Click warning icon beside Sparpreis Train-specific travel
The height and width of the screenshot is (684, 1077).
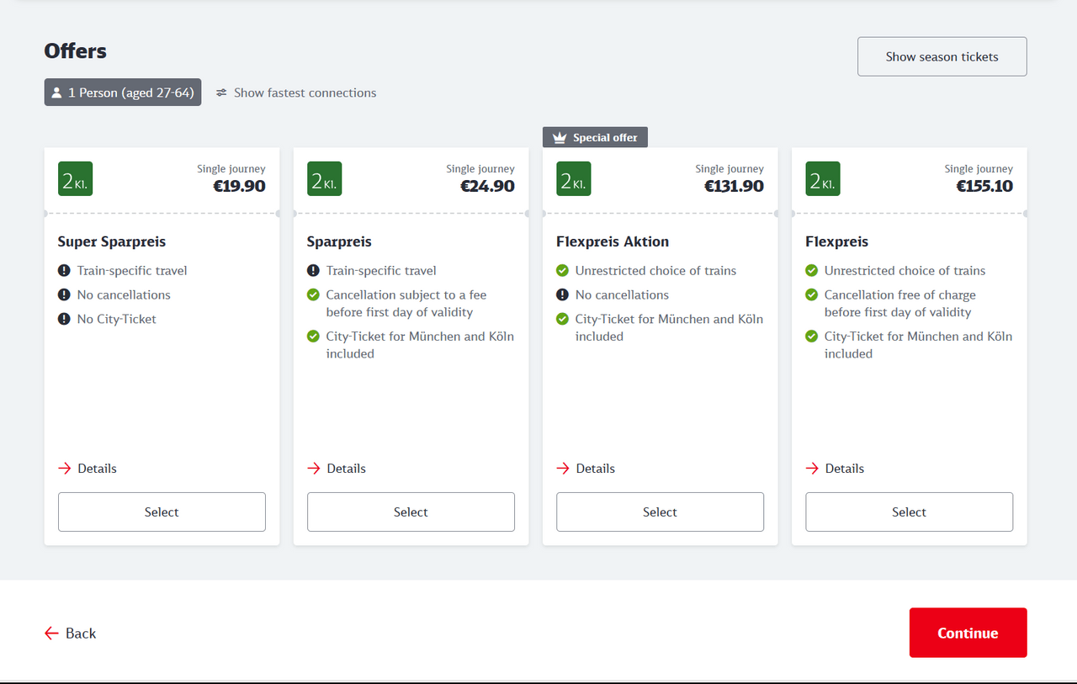pos(313,271)
